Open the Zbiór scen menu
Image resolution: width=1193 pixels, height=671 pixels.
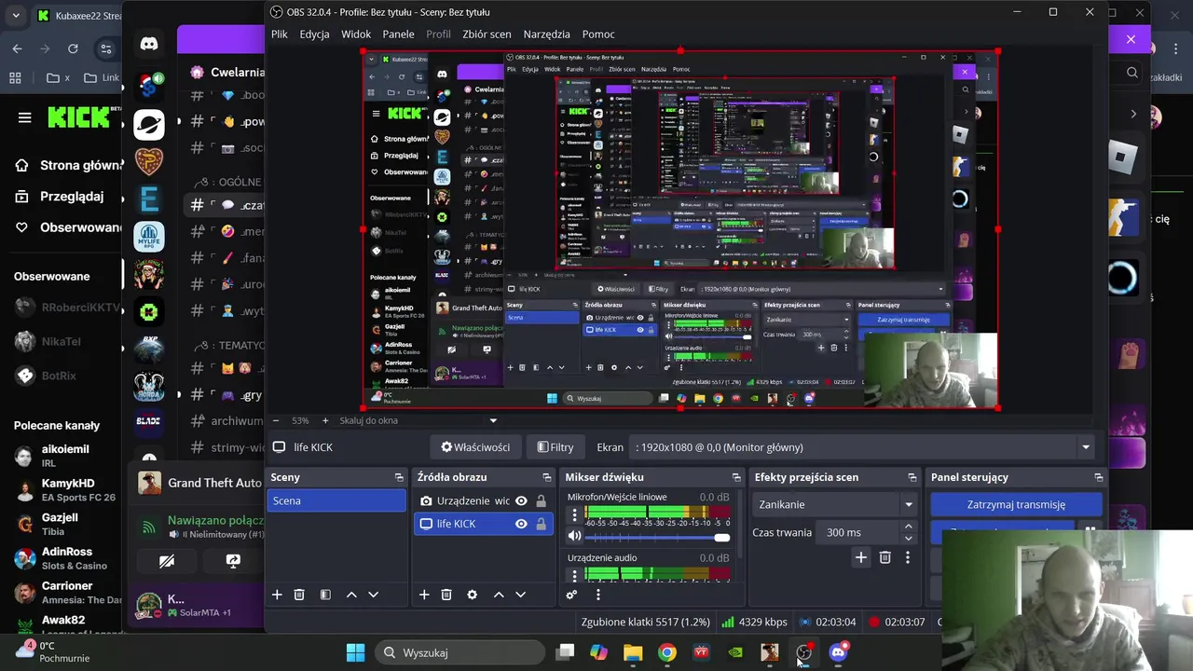487,34
